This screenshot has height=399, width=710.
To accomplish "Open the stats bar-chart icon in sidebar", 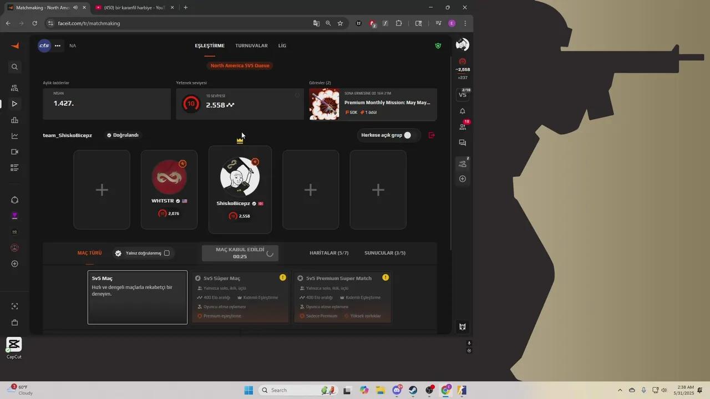I will pyautogui.click(x=14, y=120).
